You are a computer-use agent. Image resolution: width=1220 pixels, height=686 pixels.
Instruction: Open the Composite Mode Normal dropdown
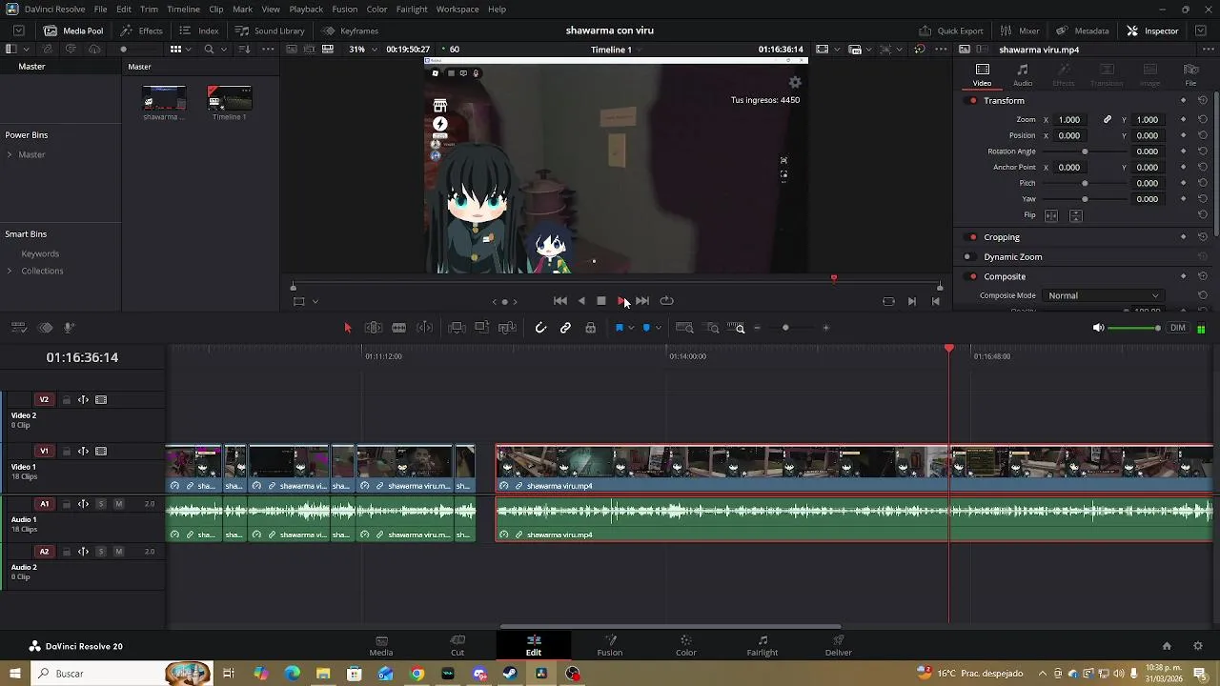pyautogui.click(x=1104, y=296)
